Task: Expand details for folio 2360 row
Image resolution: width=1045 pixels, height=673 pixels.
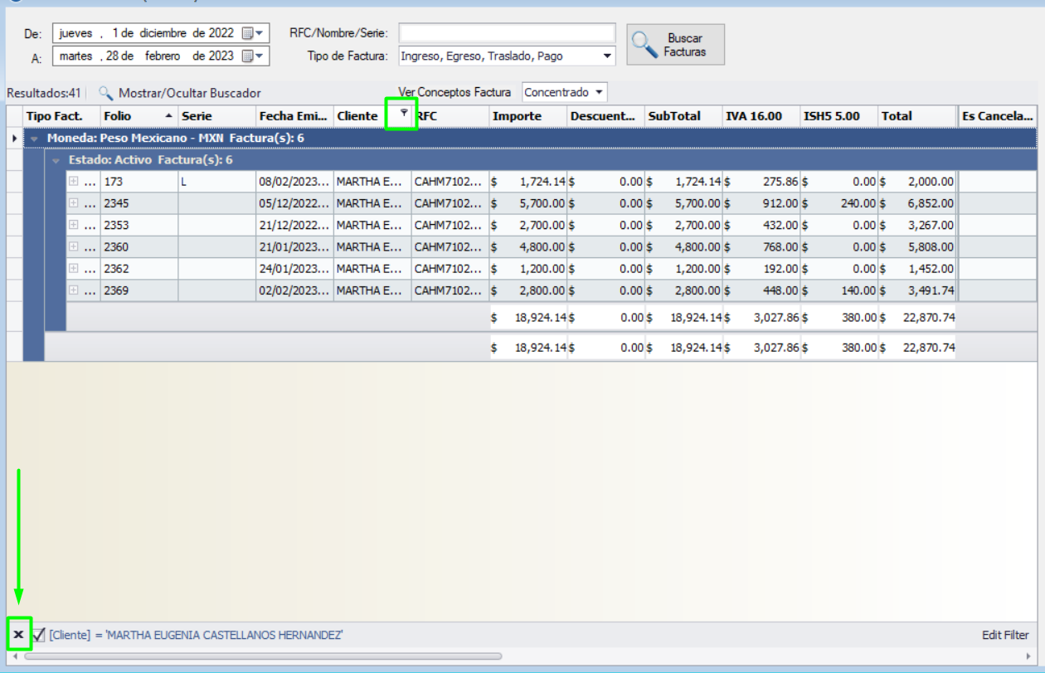Action: tap(74, 246)
